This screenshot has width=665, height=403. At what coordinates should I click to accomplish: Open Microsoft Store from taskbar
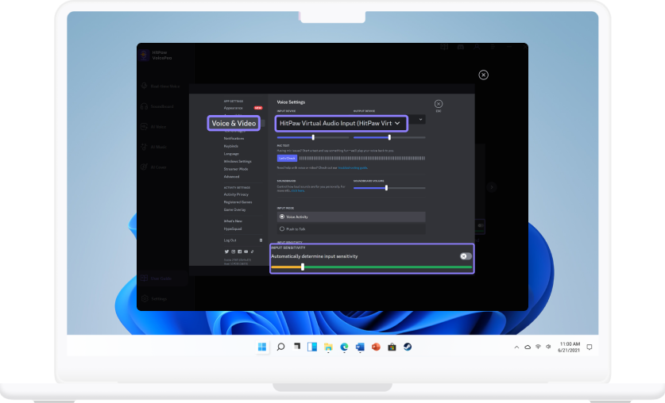pos(392,347)
